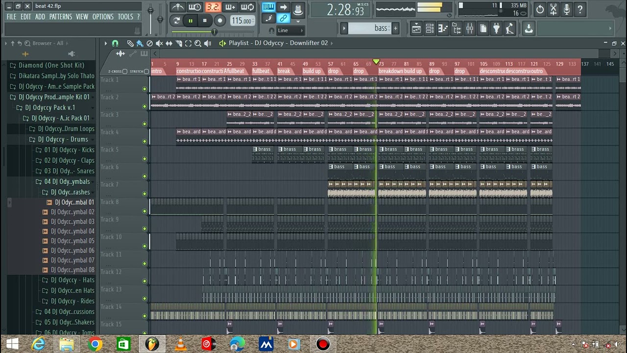Open the TOOLS menu
627x353 pixels.
125,17
